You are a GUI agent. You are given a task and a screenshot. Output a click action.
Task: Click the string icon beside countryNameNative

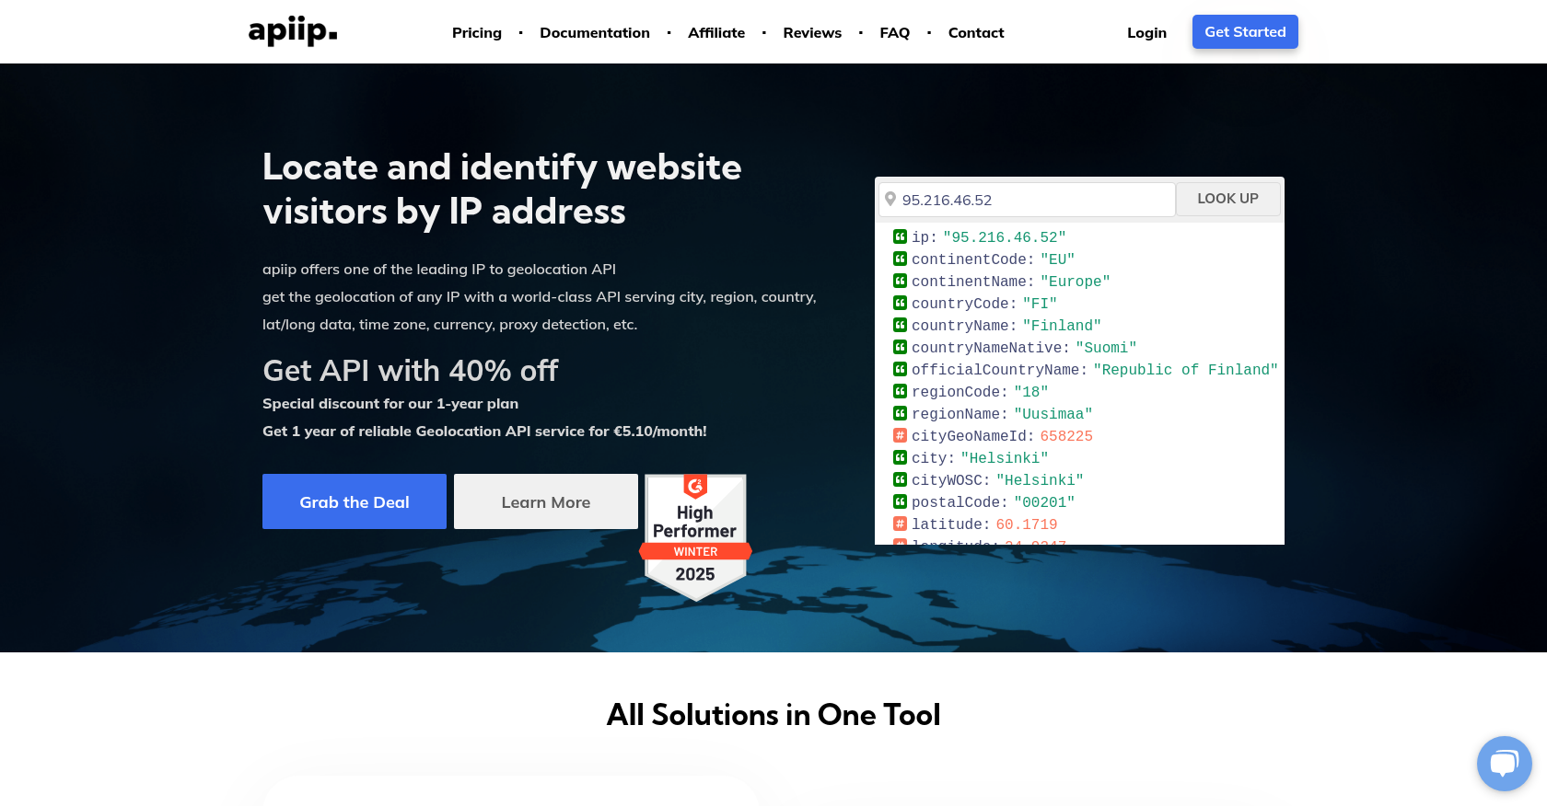(x=900, y=347)
